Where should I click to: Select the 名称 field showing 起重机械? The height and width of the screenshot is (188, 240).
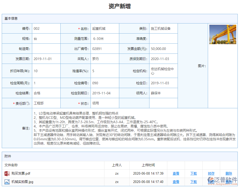(x=105, y=29)
